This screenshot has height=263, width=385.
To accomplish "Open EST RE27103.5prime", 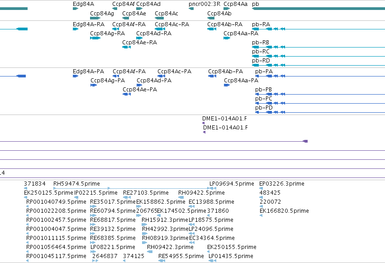I will (x=146, y=193).
